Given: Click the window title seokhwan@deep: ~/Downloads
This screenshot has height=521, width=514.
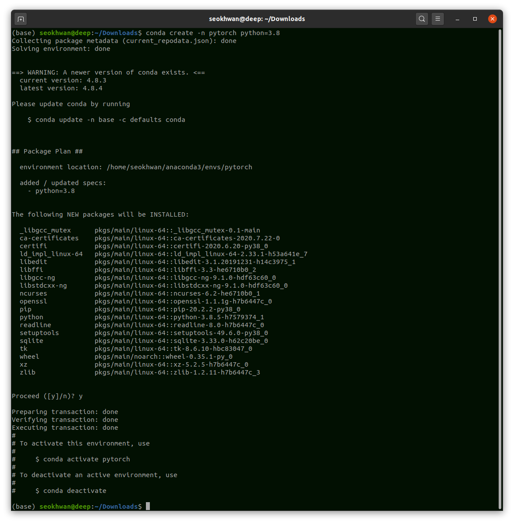Looking at the screenshot, I should click(257, 19).
